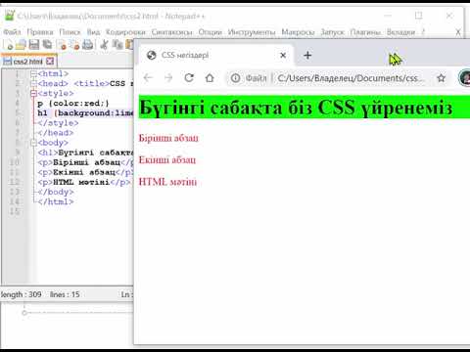Click the paragraph 'Екінші абзац' in browser
Image resolution: width=470 pixels, height=352 pixels.
pos(167,159)
